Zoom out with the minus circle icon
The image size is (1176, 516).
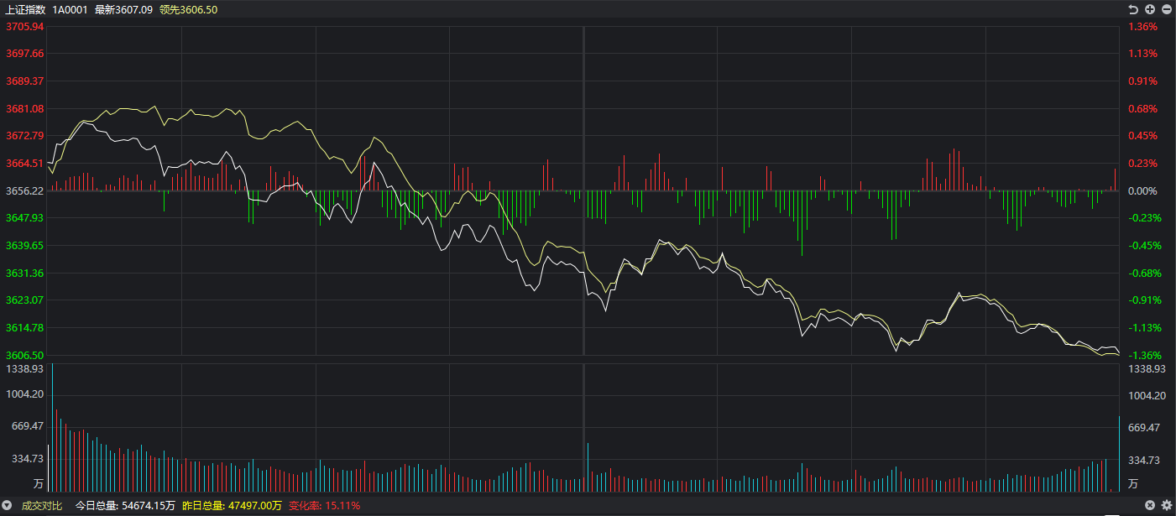click(1166, 9)
